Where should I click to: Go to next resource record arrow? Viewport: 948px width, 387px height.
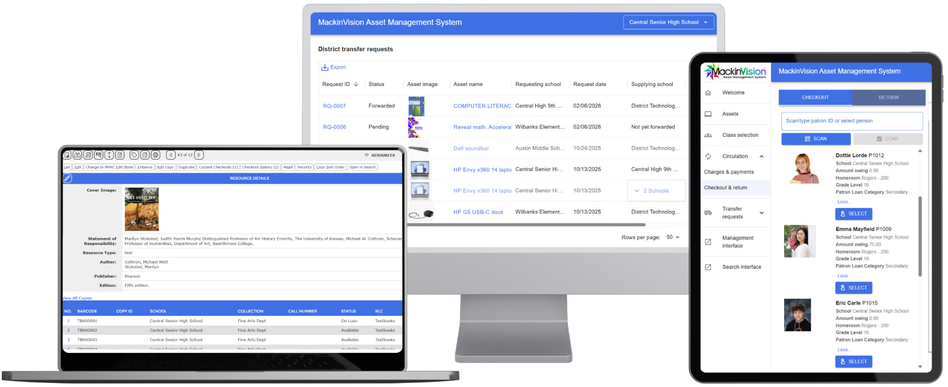point(199,155)
